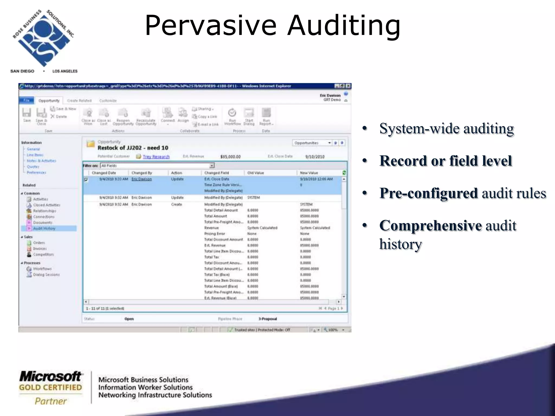The width and height of the screenshot is (555, 416).
Task: Open the Trey Research customer link
Action: pyautogui.click(x=156, y=157)
